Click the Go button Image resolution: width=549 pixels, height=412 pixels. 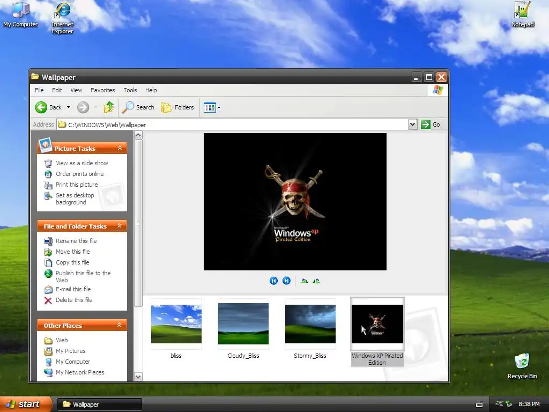coord(431,124)
